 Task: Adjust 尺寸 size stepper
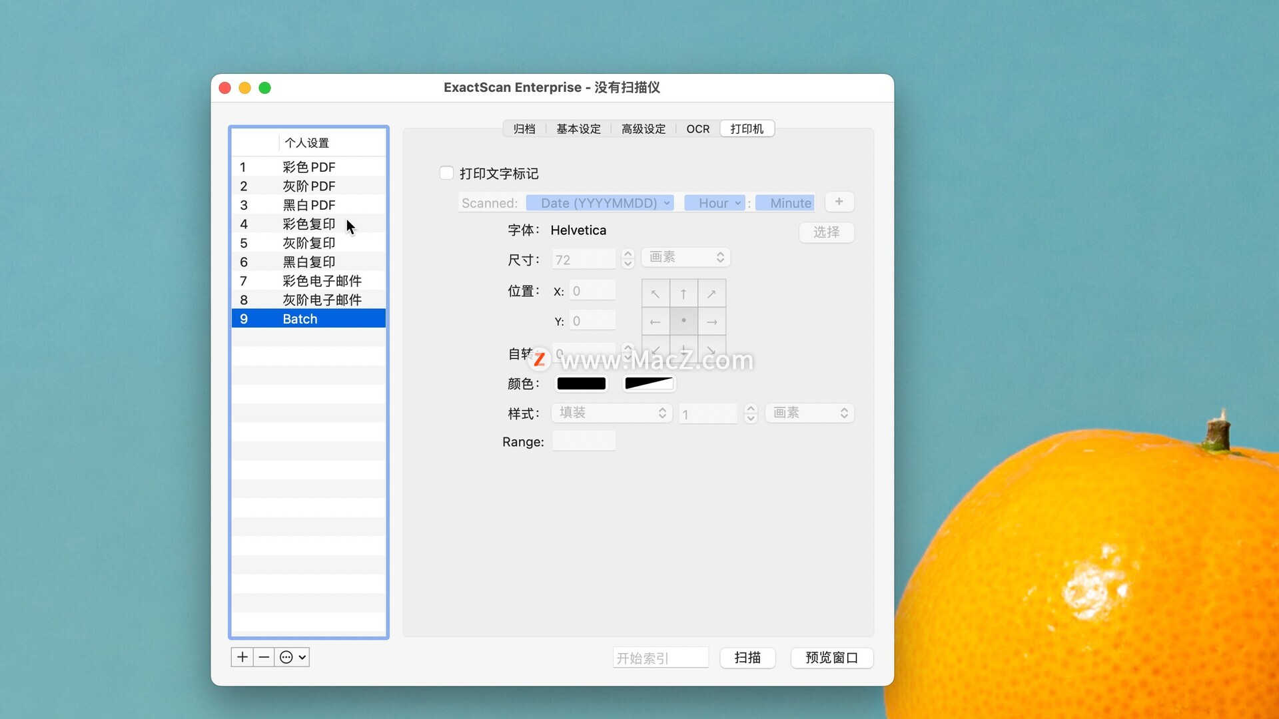point(628,258)
